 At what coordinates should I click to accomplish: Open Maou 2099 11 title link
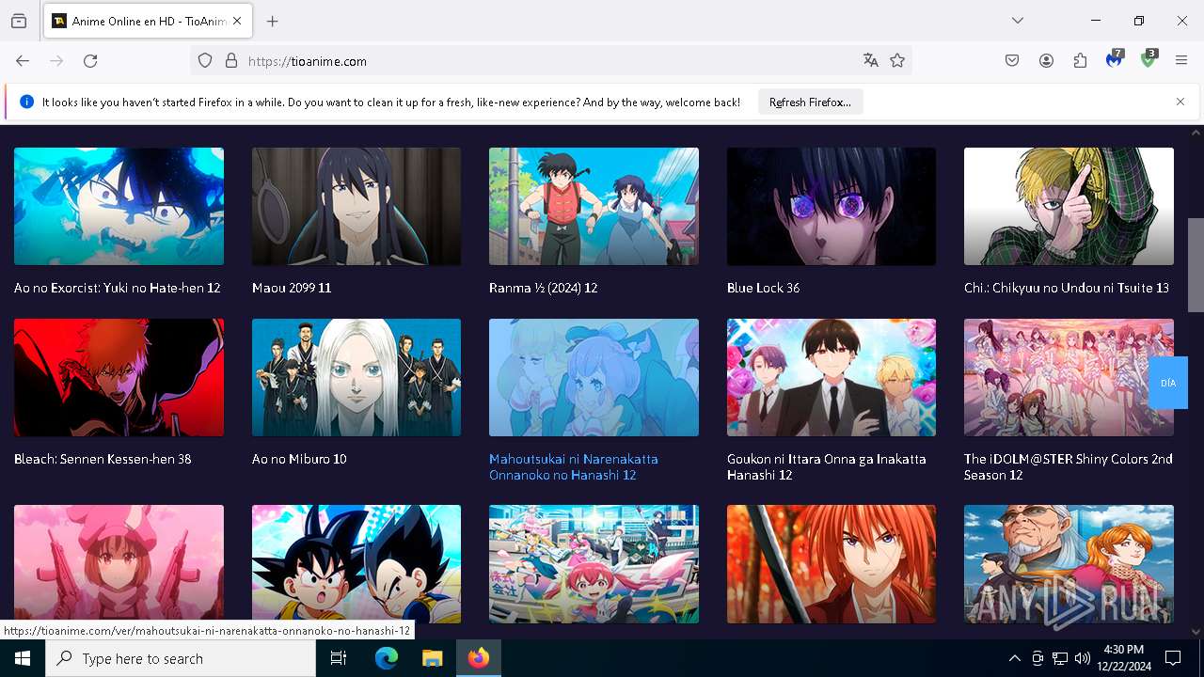(292, 288)
